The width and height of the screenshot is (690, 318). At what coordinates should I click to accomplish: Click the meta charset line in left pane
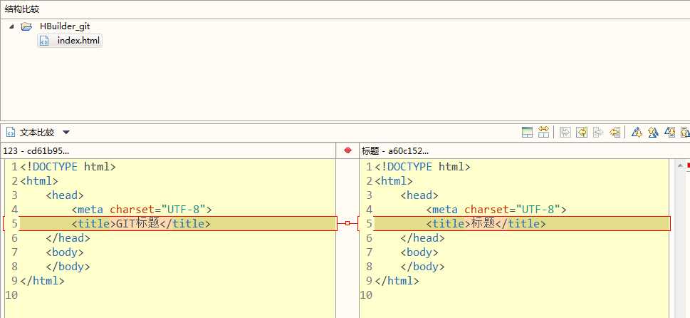coord(142,209)
